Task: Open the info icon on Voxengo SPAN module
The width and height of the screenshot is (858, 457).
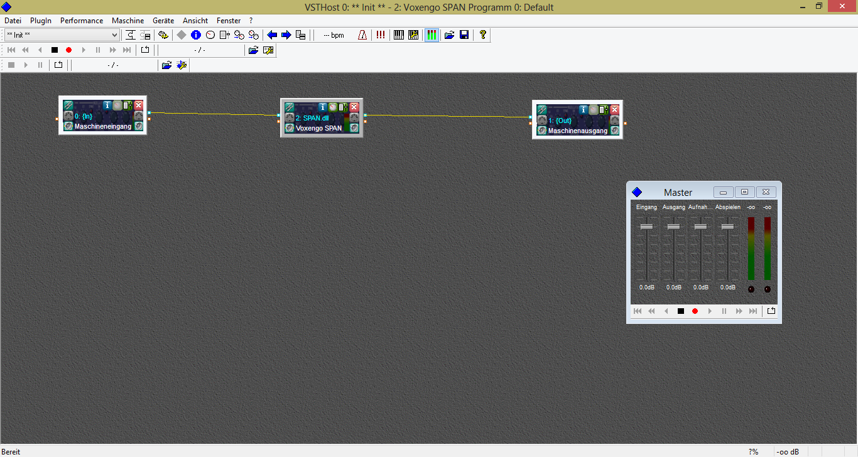Action: click(323, 107)
